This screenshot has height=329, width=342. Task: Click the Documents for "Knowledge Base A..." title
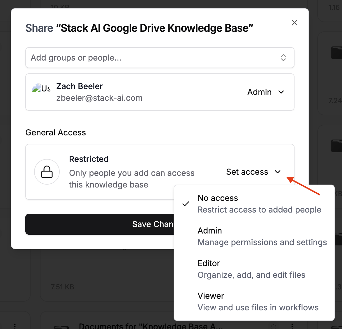click(151, 326)
